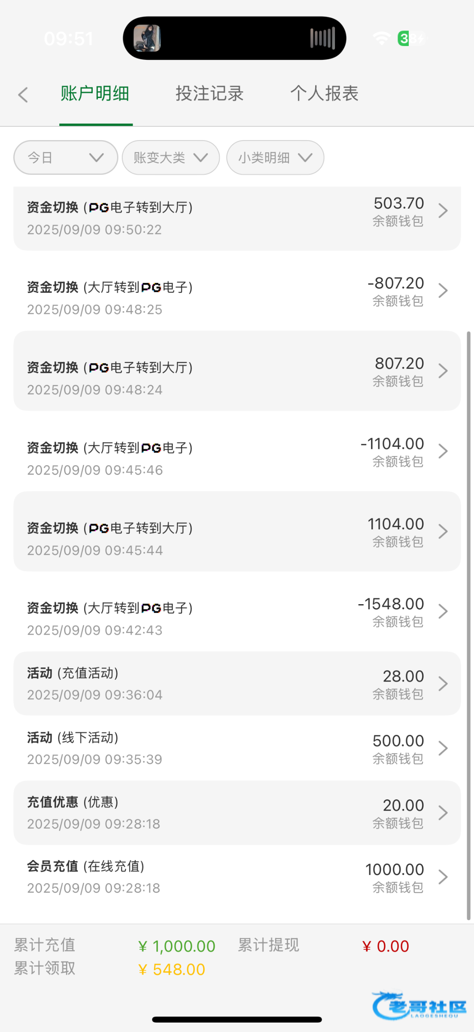Select the 账户明细 tab
The image size is (474, 1032).
[95, 94]
